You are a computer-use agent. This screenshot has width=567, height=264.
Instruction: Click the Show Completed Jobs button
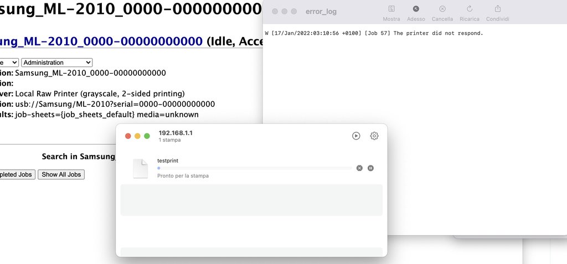coord(17,174)
